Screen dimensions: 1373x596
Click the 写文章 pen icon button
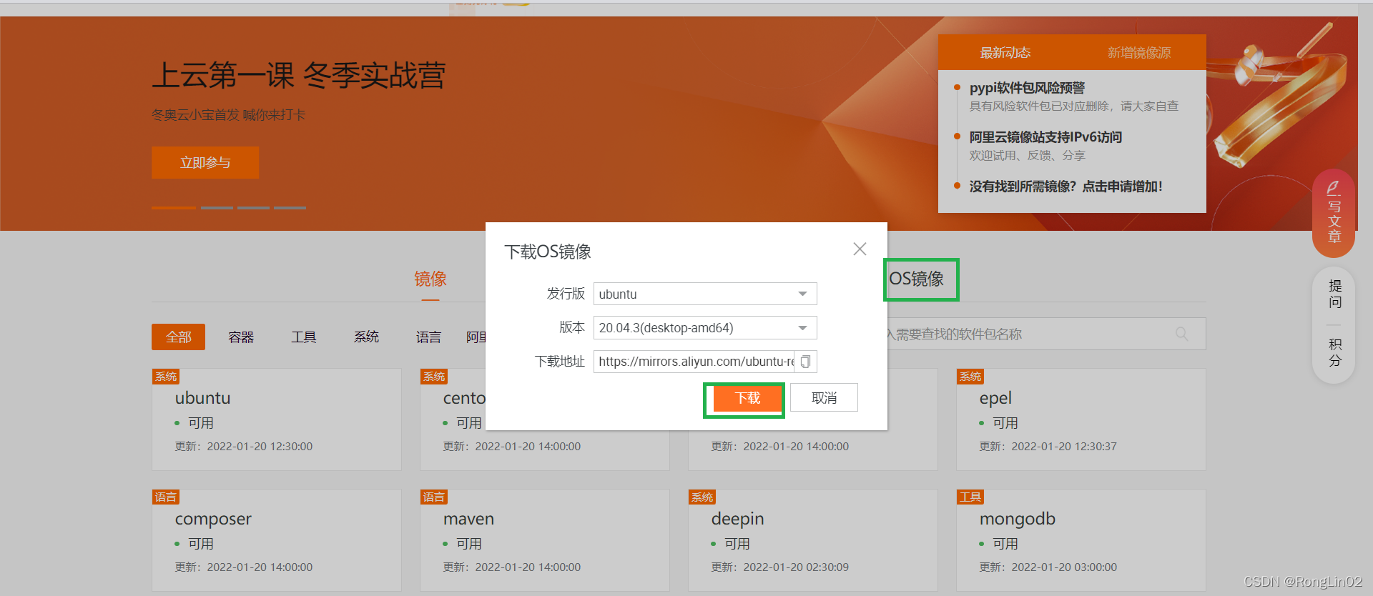[1334, 213]
